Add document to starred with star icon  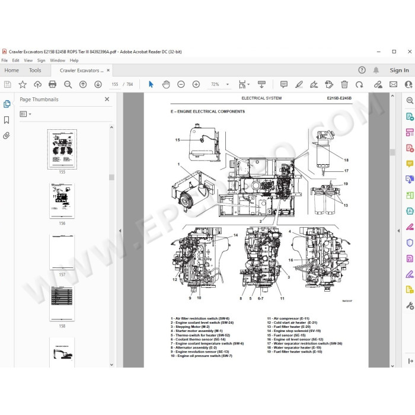(23, 84)
